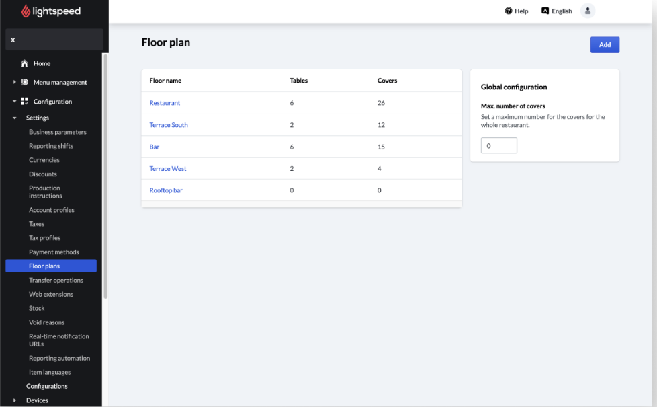
Task: Collapse the Settings tree arrow
Action: pos(15,118)
